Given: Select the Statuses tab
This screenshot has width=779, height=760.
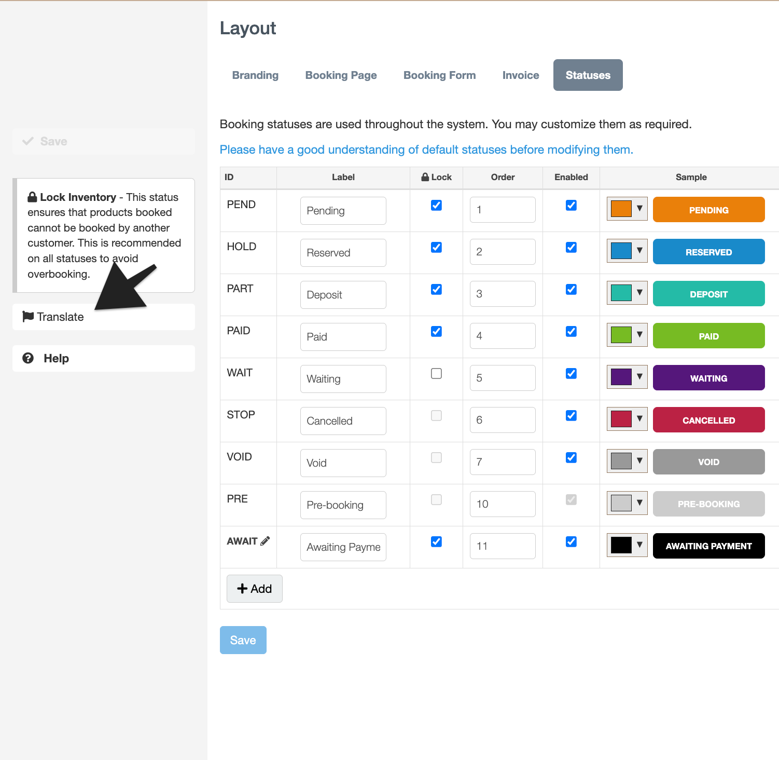Looking at the screenshot, I should click(x=588, y=75).
